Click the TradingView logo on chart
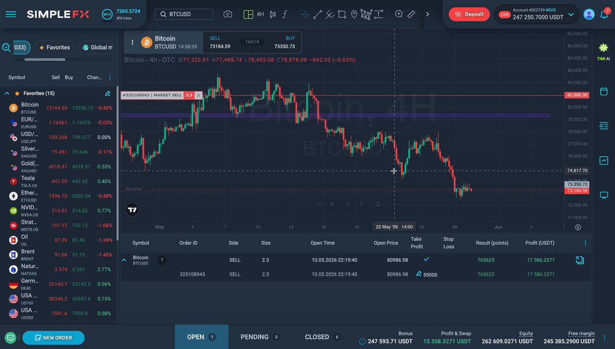The width and height of the screenshot is (615, 349). (132, 209)
